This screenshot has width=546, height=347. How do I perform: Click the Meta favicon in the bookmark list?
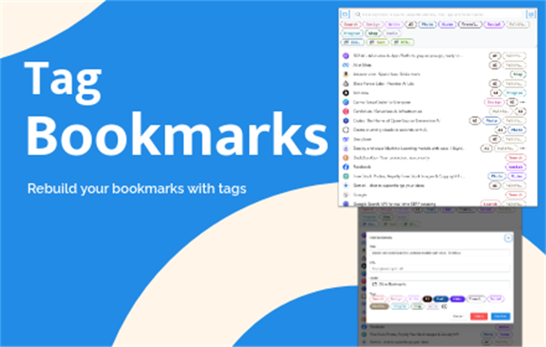point(346,65)
